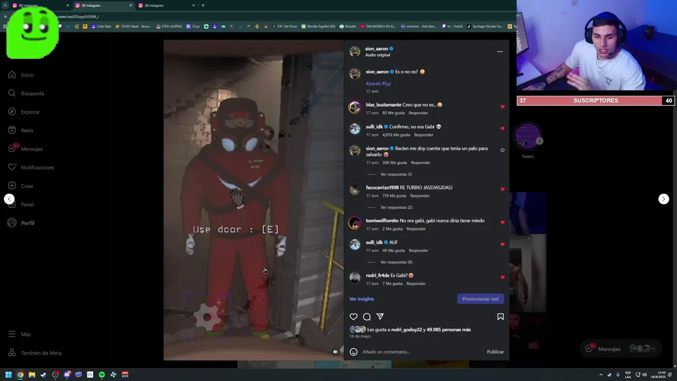
Task: Open a new Chrome tab with plus button
Action: click(203, 5)
